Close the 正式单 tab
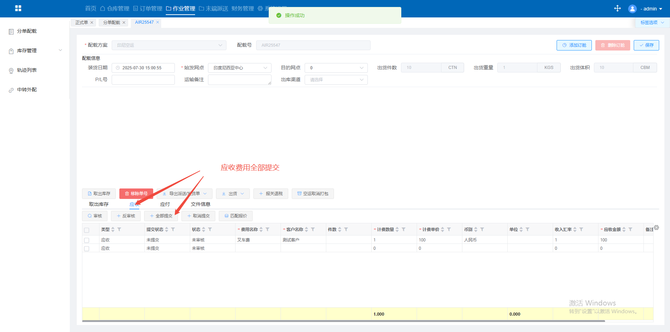The height and width of the screenshot is (332, 670). tap(92, 22)
